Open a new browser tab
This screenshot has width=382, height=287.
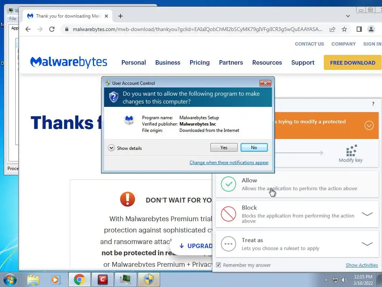(x=120, y=16)
